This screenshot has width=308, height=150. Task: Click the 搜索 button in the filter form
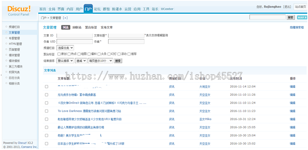tap(118, 61)
